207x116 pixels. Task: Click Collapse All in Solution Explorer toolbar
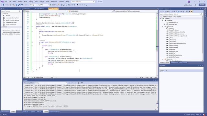(181, 12)
